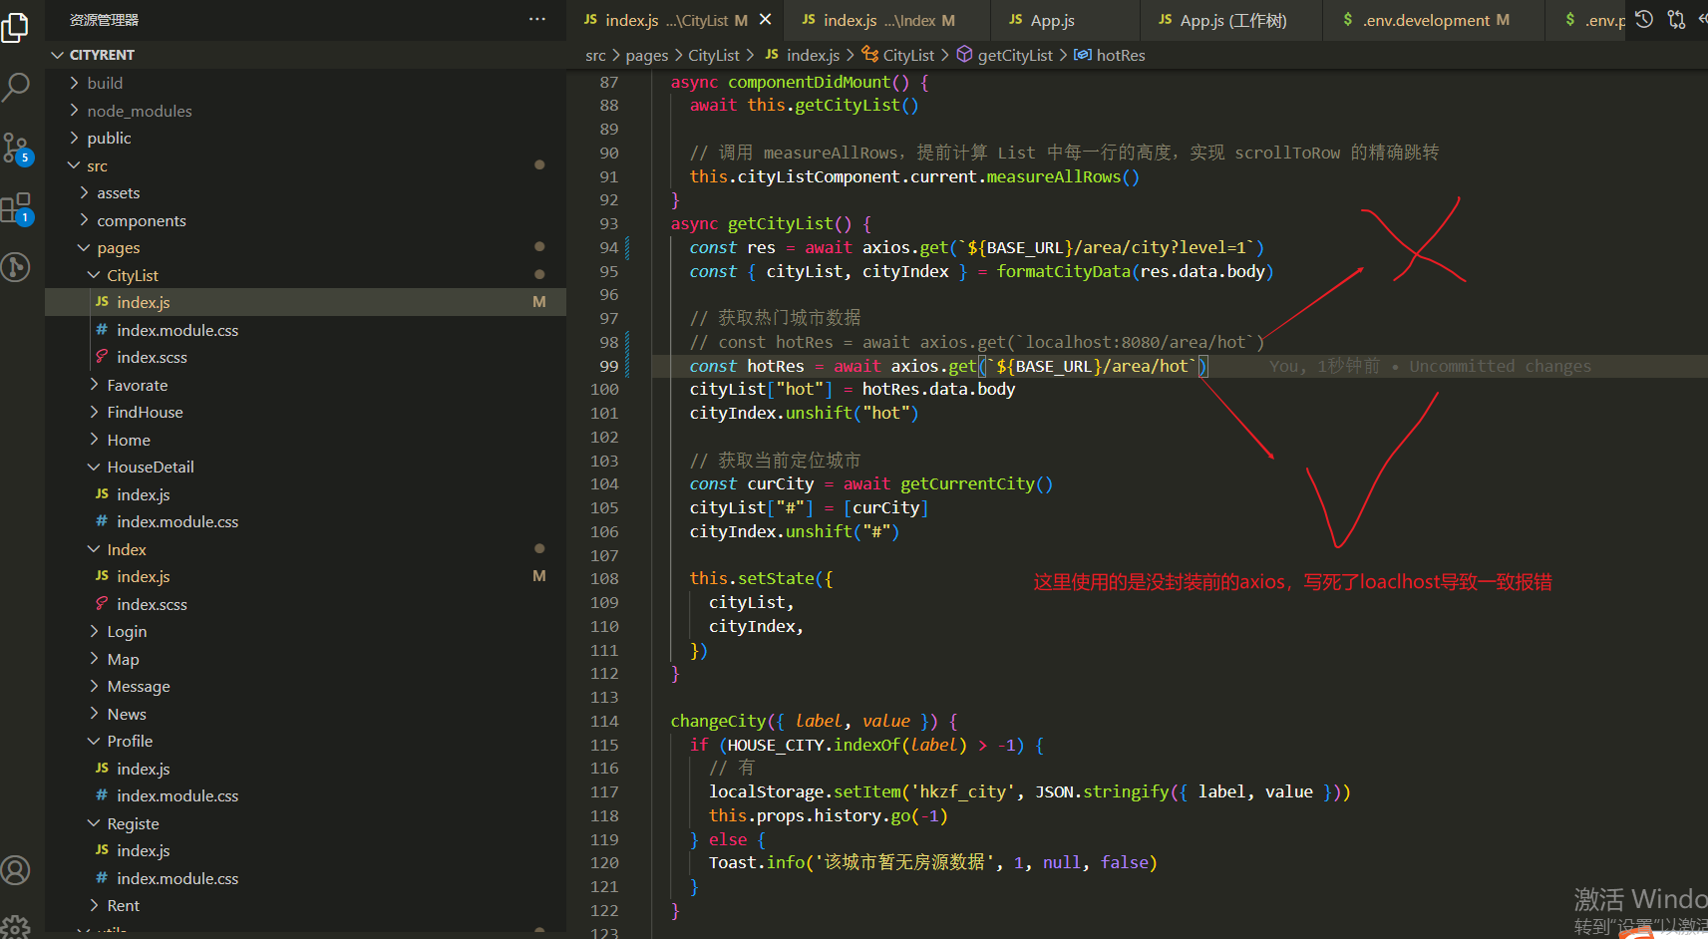Open explorer panel more actions ellipsis

pyautogui.click(x=537, y=19)
